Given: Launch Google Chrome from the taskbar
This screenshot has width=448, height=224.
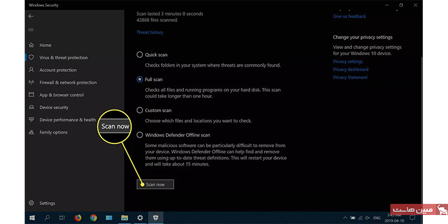Looking at the screenshot, I should click(93, 218).
